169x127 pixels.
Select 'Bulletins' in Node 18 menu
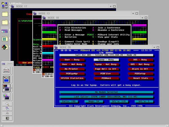71,37
